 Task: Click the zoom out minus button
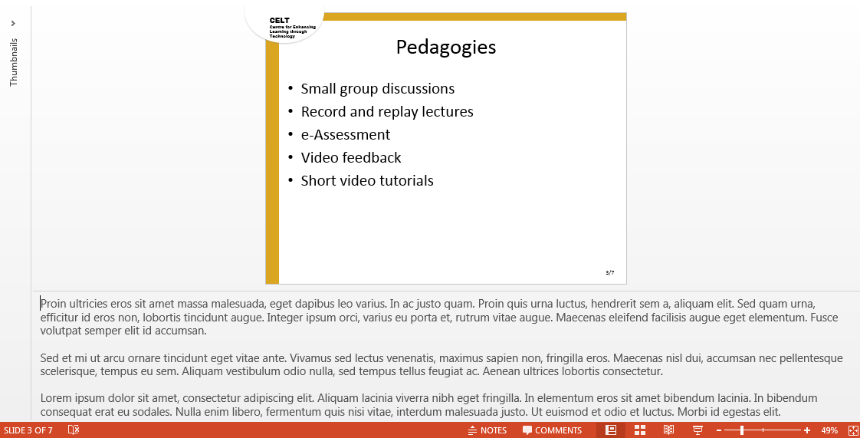coord(718,431)
